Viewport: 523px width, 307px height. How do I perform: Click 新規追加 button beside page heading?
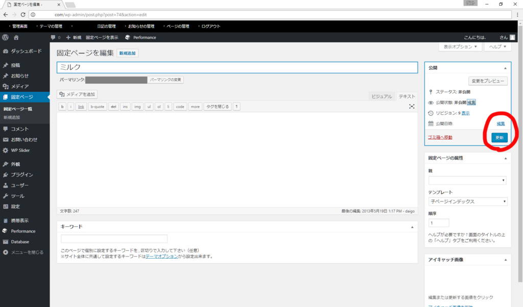coord(127,53)
